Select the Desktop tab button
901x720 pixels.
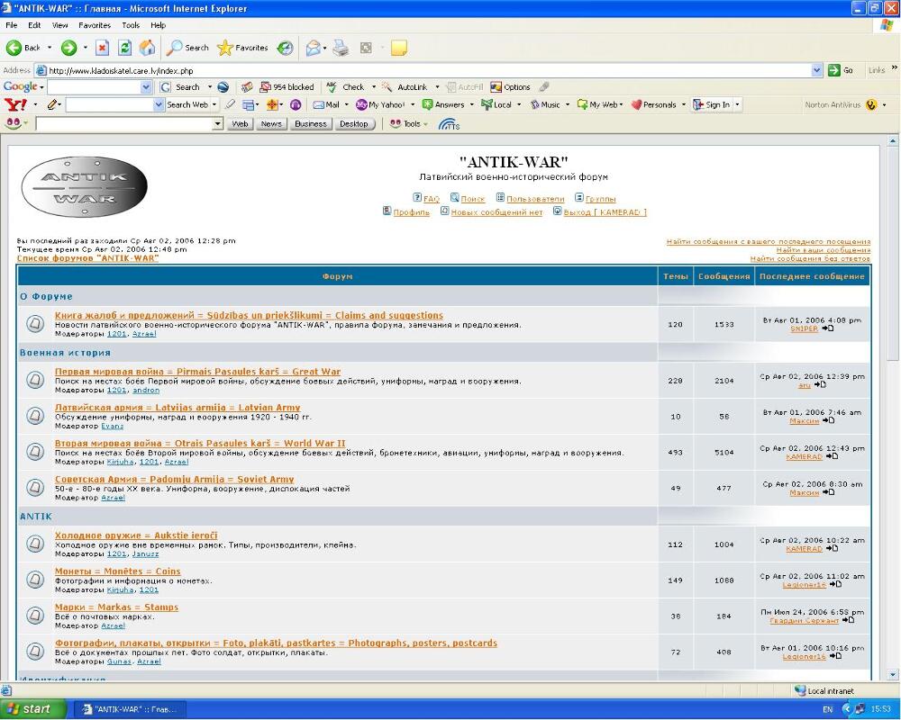[x=353, y=123]
